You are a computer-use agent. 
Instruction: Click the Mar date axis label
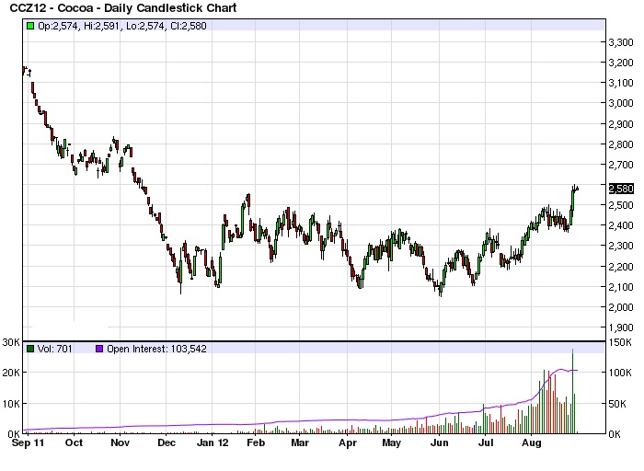[300, 442]
